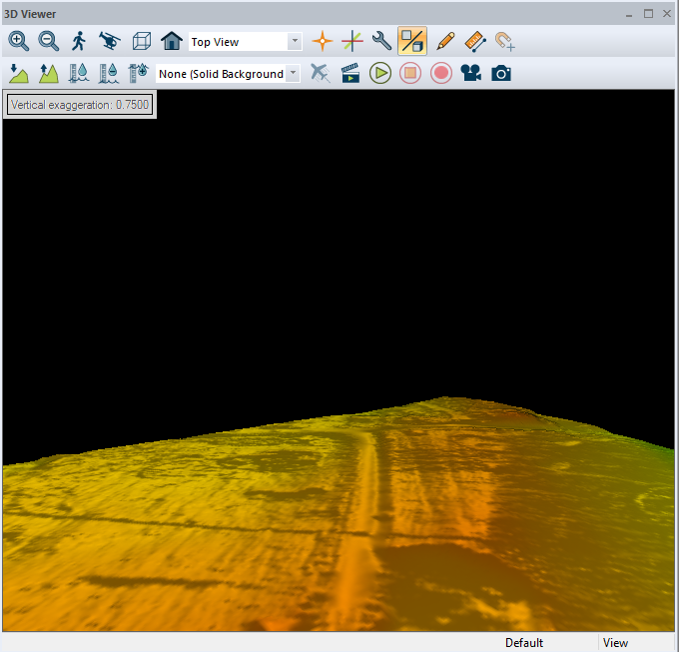Activate helicopter fly mode icon
The height and width of the screenshot is (652, 679).
pos(110,42)
